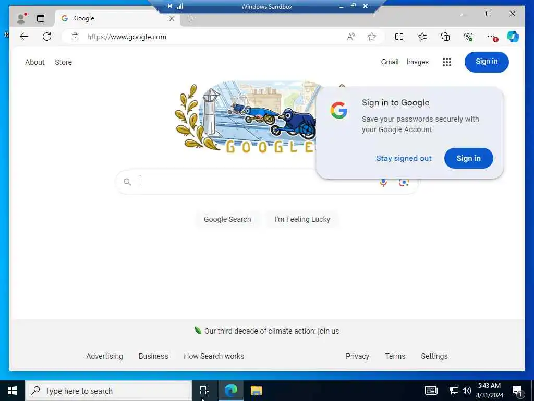Open the About link
The width and height of the screenshot is (534, 401).
[35, 62]
